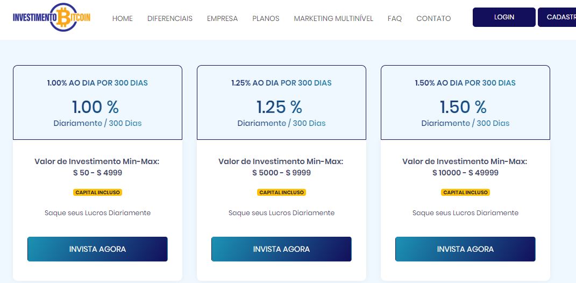
Task: Click the Investimento Bitcoin logo
Action: 52,17
